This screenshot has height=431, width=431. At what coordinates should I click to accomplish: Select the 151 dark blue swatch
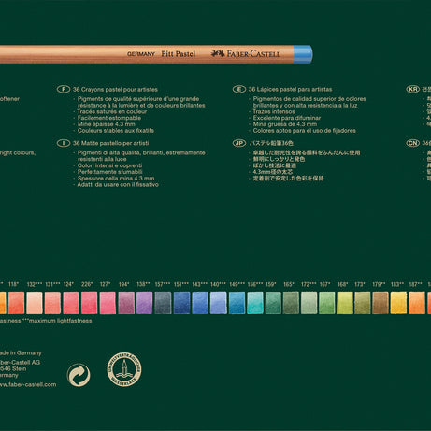point(181,303)
